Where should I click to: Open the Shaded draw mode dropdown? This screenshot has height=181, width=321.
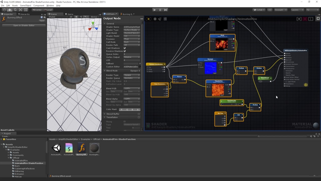[58, 17]
